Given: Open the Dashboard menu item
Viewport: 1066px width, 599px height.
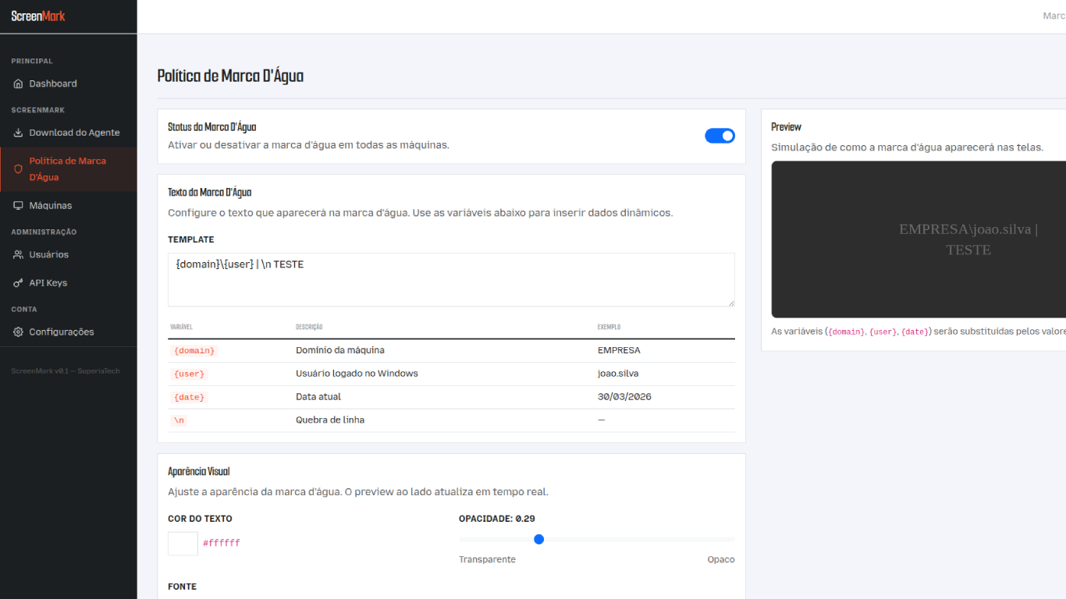Looking at the screenshot, I should pyautogui.click(x=69, y=83).
